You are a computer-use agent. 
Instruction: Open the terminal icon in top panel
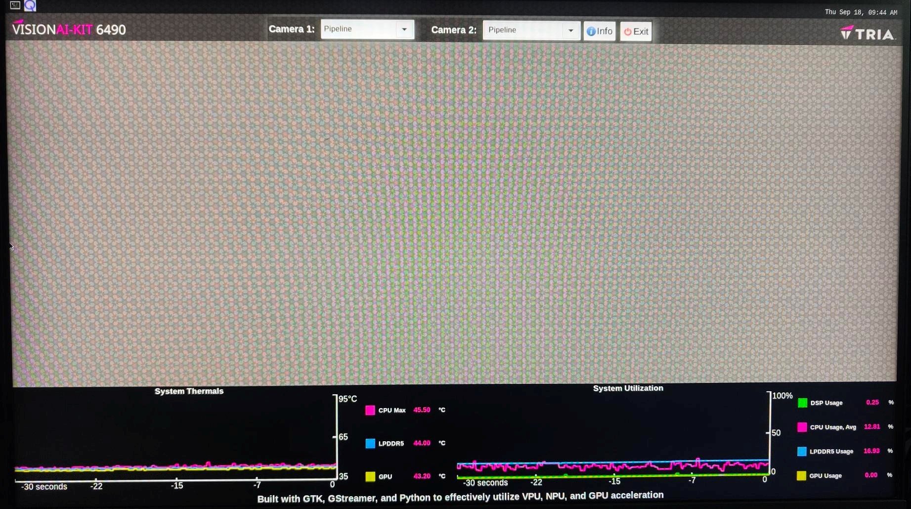(x=15, y=5)
